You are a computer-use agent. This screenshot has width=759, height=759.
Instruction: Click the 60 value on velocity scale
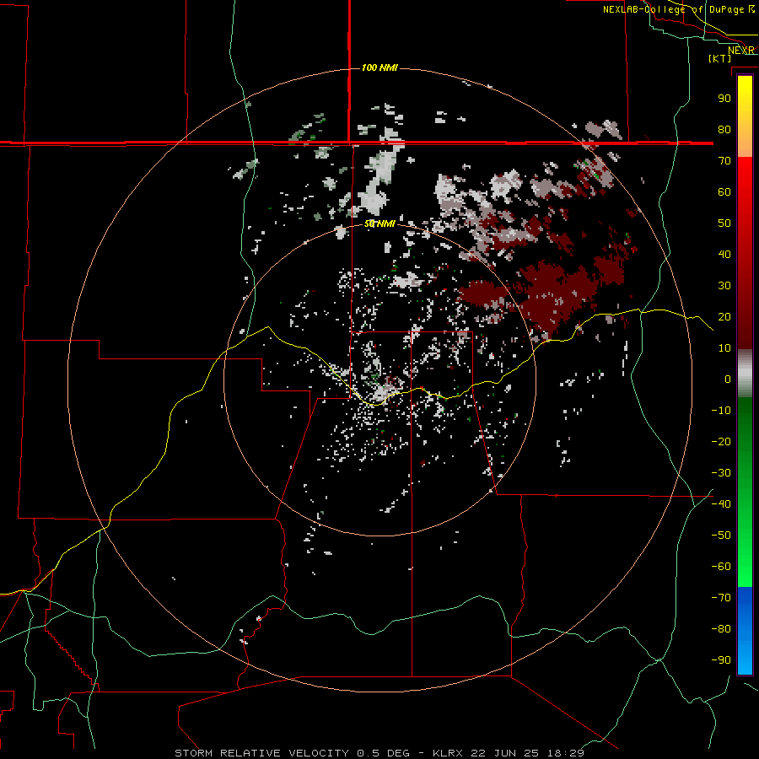[x=724, y=192]
